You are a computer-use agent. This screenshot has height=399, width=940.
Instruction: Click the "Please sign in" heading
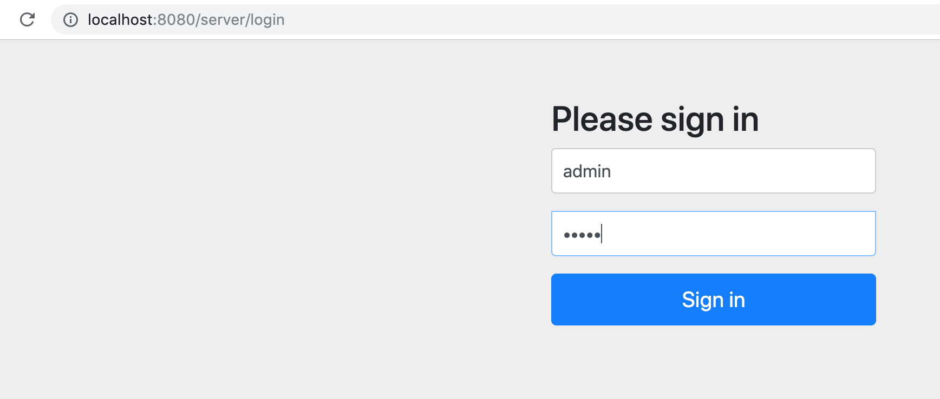[655, 119]
